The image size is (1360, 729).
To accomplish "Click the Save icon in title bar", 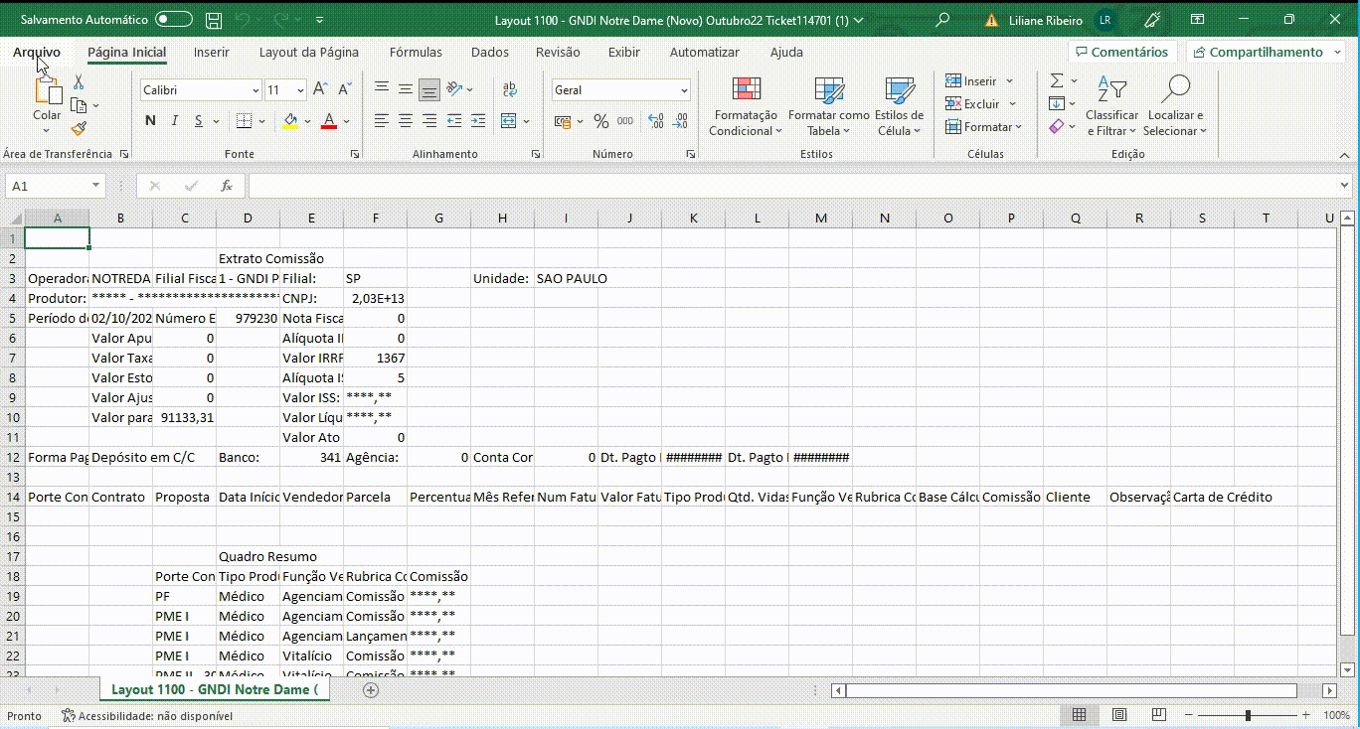I will click(214, 20).
